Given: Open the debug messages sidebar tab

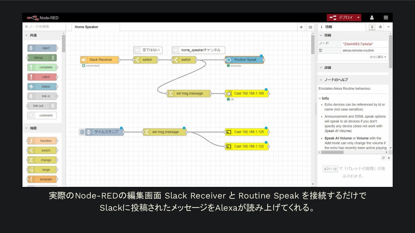Looking at the screenshot, I should click(380, 27).
